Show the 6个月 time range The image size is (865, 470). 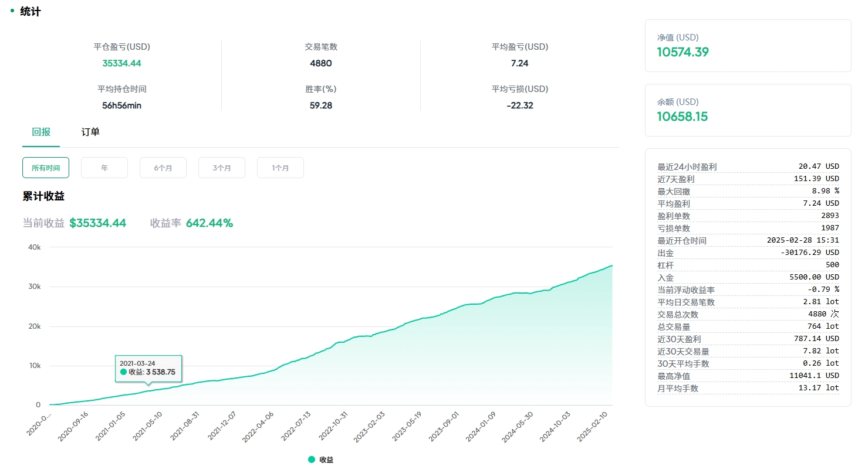(x=163, y=168)
